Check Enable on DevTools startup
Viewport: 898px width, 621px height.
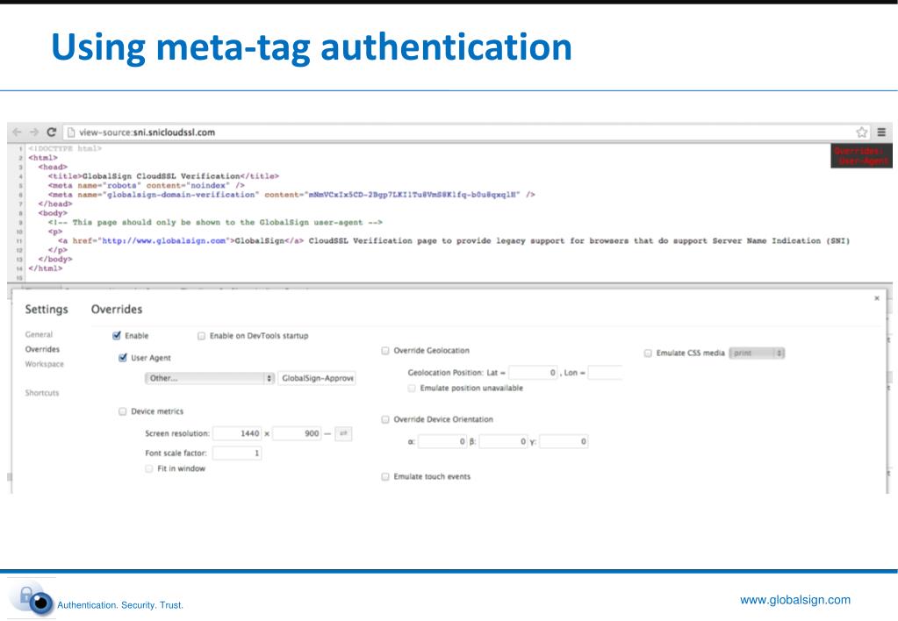[x=202, y=336]
